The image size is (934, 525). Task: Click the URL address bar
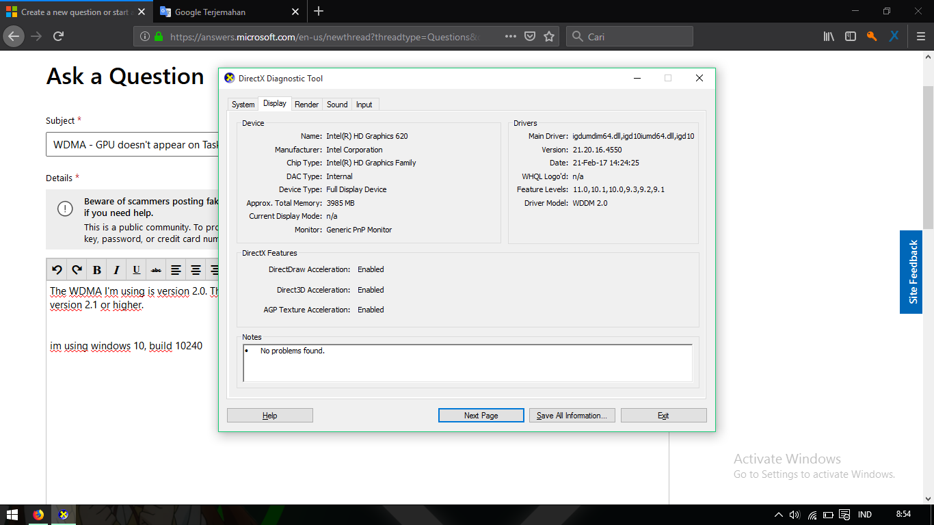325,36
